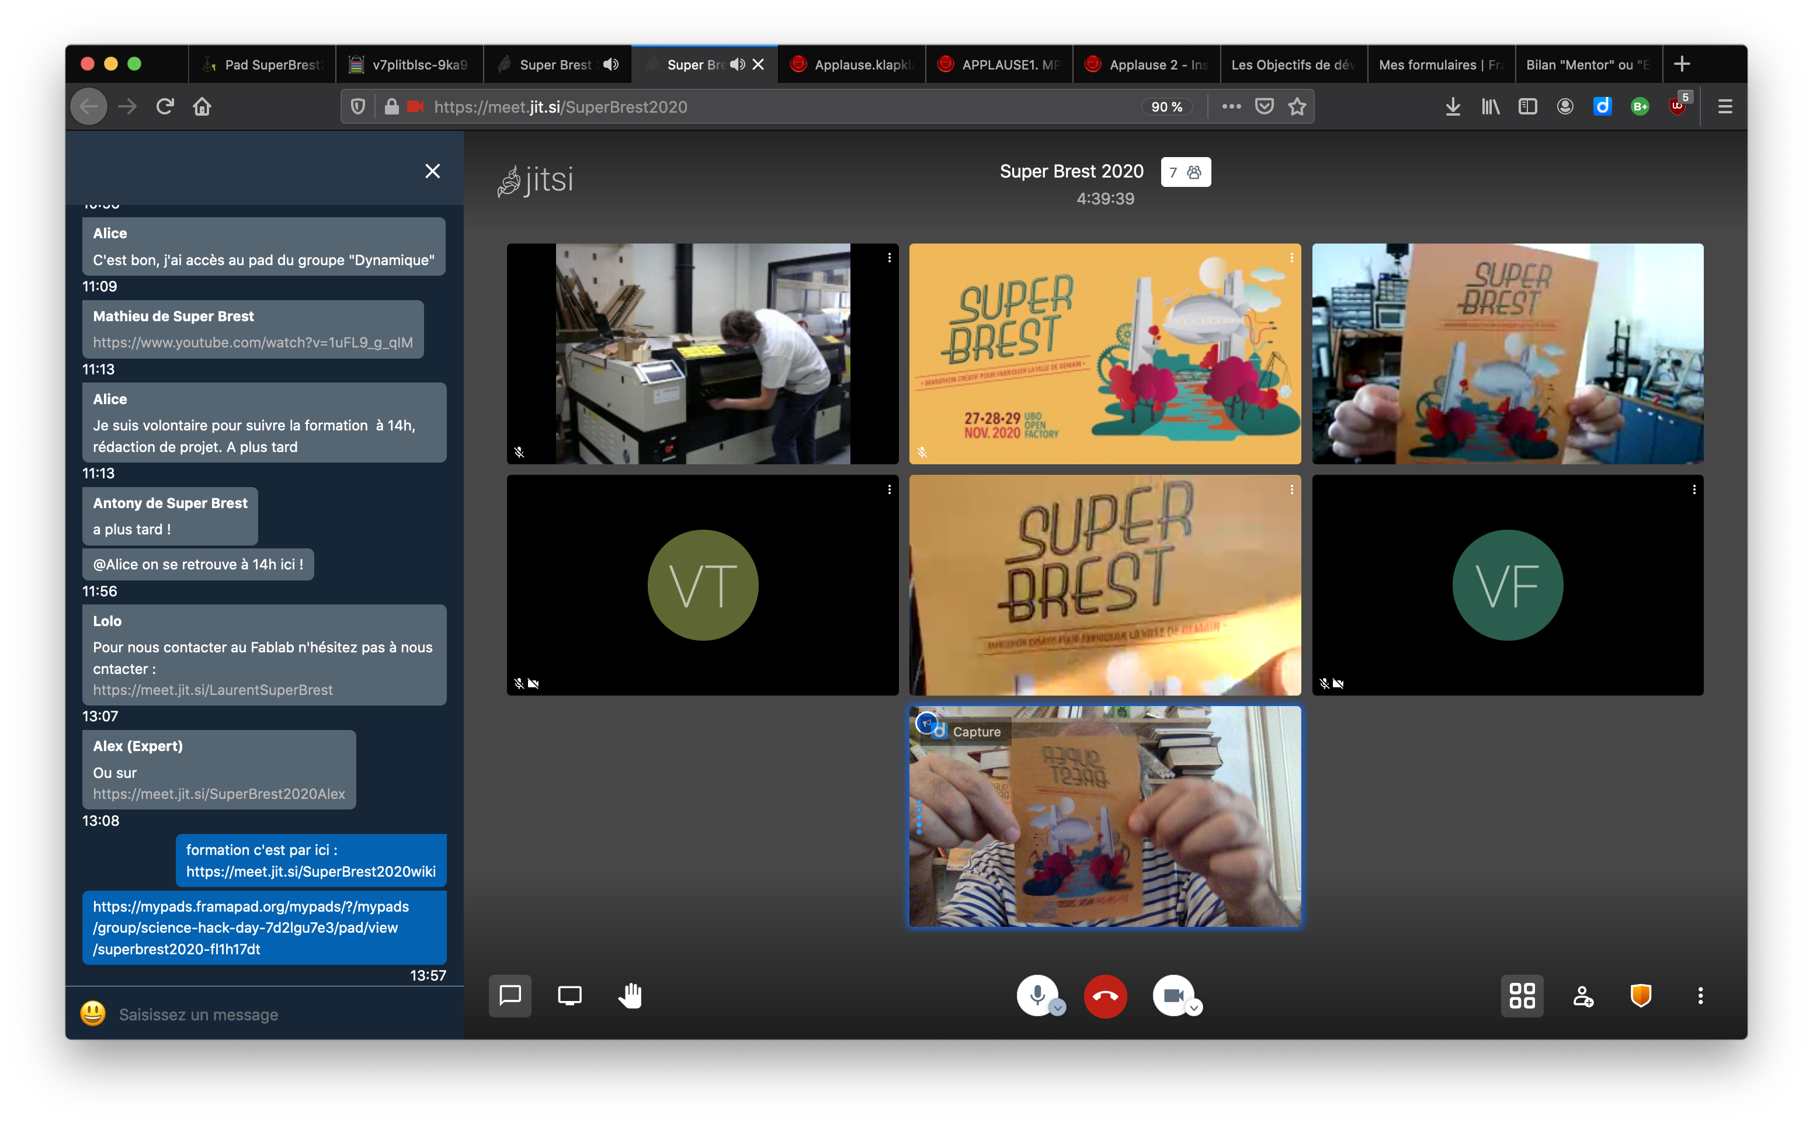This screenshot has height=1126, width=1813.
Task: Open the emoji picker in chat
Action: coord(93,1013)
